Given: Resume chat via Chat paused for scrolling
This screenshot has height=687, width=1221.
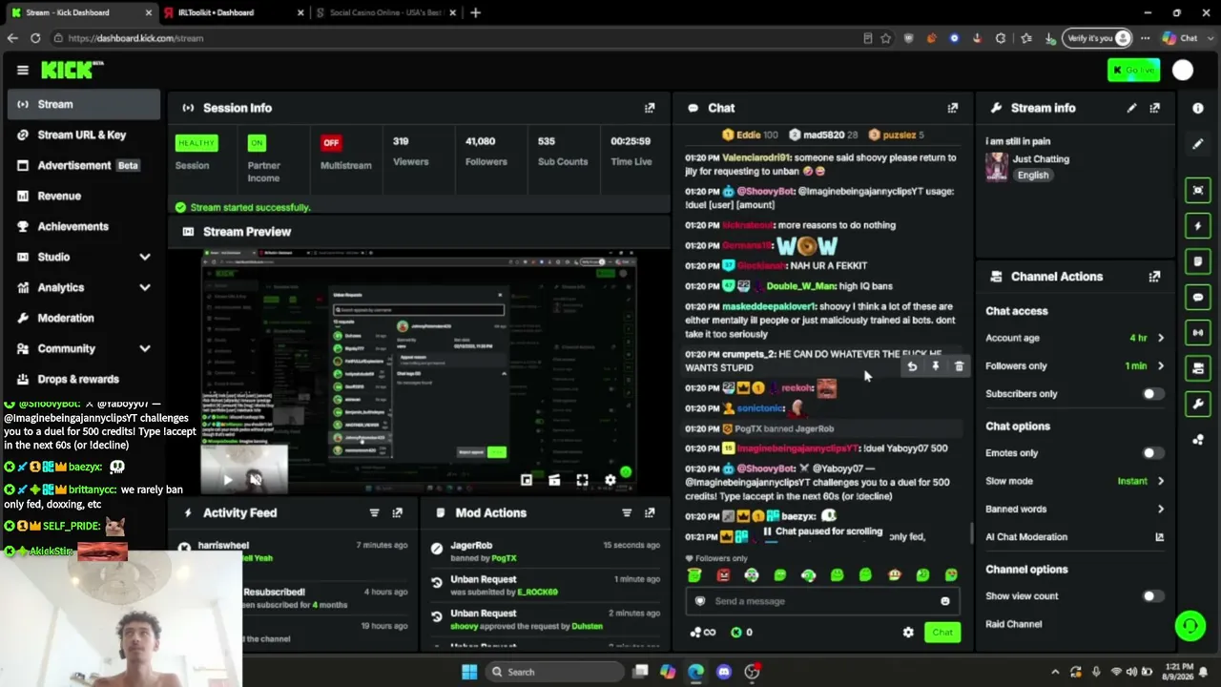Looking at the screenshot, I should click(822, 531).
